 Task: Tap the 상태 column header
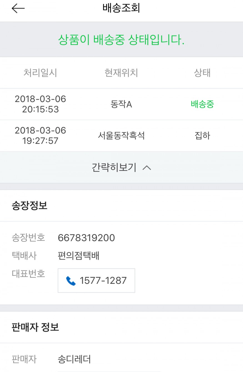202,73
